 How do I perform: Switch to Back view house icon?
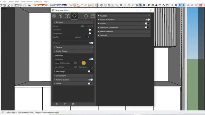164,5
